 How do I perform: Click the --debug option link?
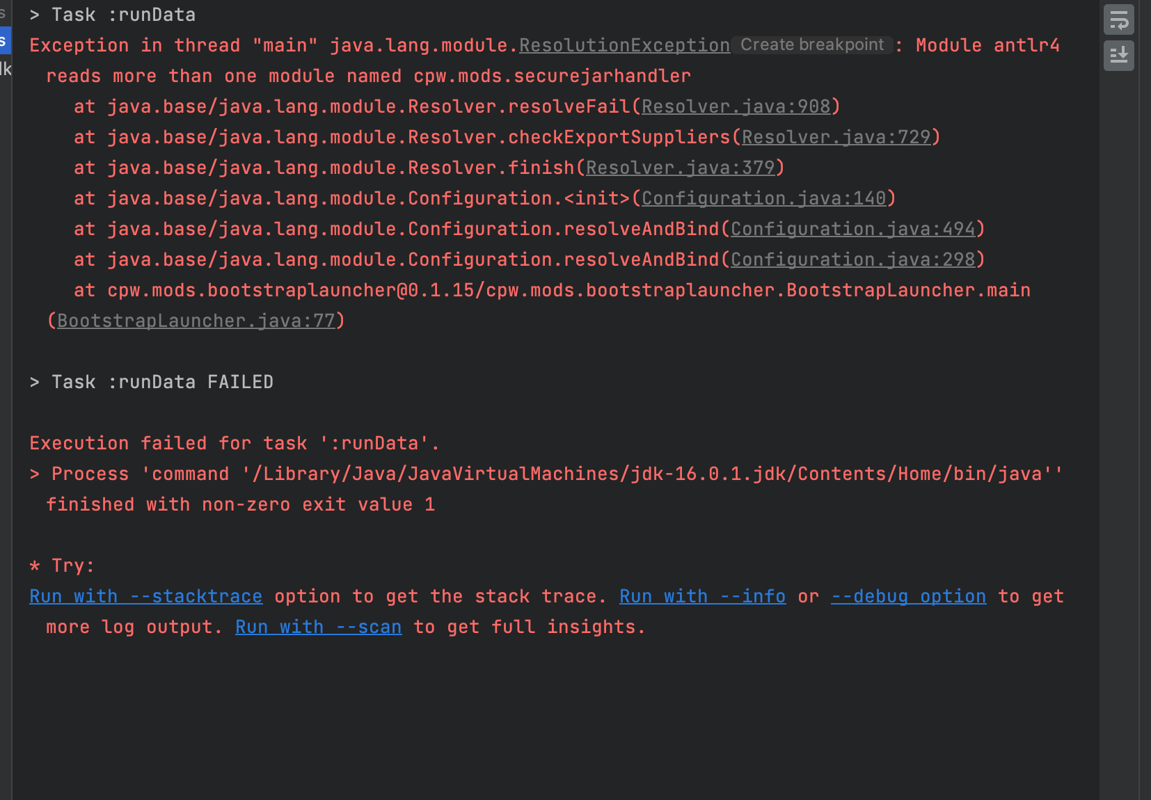(908, 596)
